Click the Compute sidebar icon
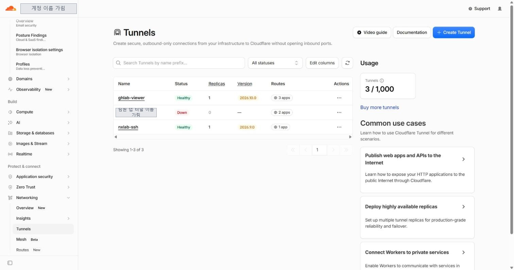Screen dimensions: 514x270 (10, 112)
